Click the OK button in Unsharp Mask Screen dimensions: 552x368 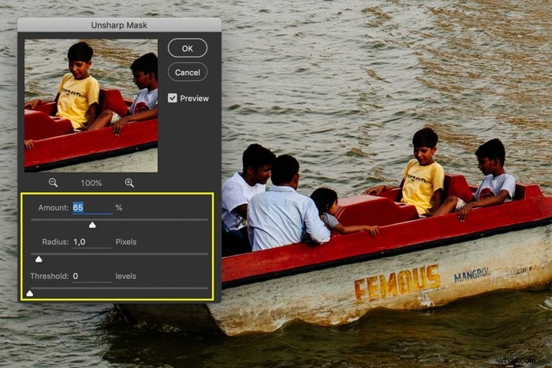point(188,48)
